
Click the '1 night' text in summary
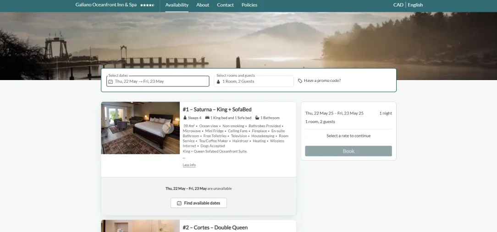coord(386,113)
